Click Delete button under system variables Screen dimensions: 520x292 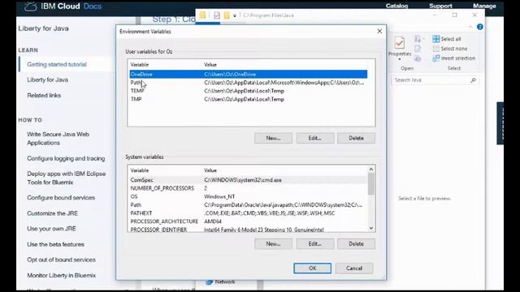pos(356,243)
